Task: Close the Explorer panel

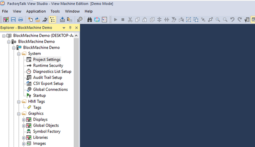Action: (x=76, y=28)
